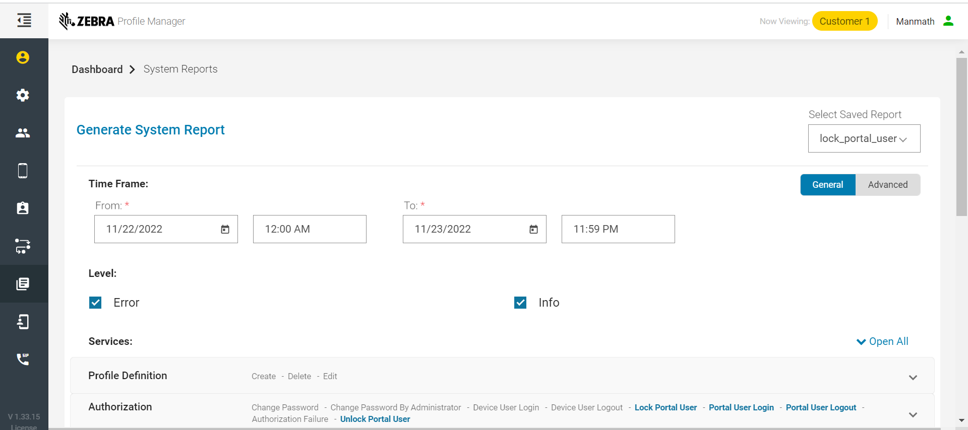The width and height of the screenshot is (968, 430).
Task: Click Open All to expand services
Action: pyautogui.click(x=883, y=341)
